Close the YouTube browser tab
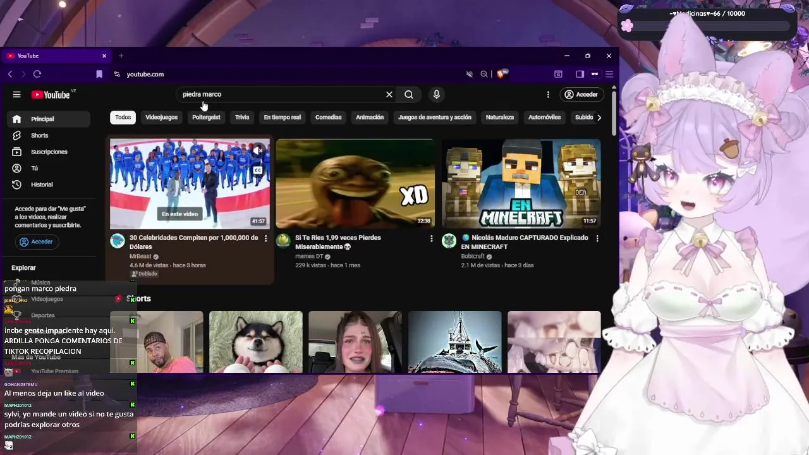 pyautogui.click(x=104, y=56)
